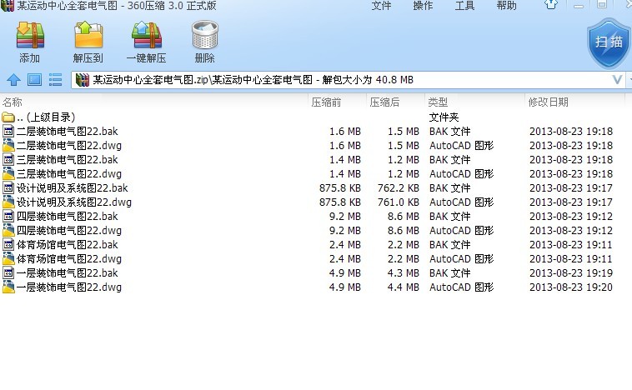Image resolution: width=632 pixels, height=390 pixels.
Task: Select file name 三层装饰电气图22.dwg
Action: pyautogui.click(x=69, y=174)
